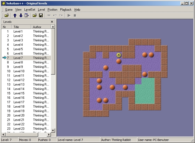Select Level 18 in the list
The width and height of the screenshot is (195, 143).
point(26,106)
